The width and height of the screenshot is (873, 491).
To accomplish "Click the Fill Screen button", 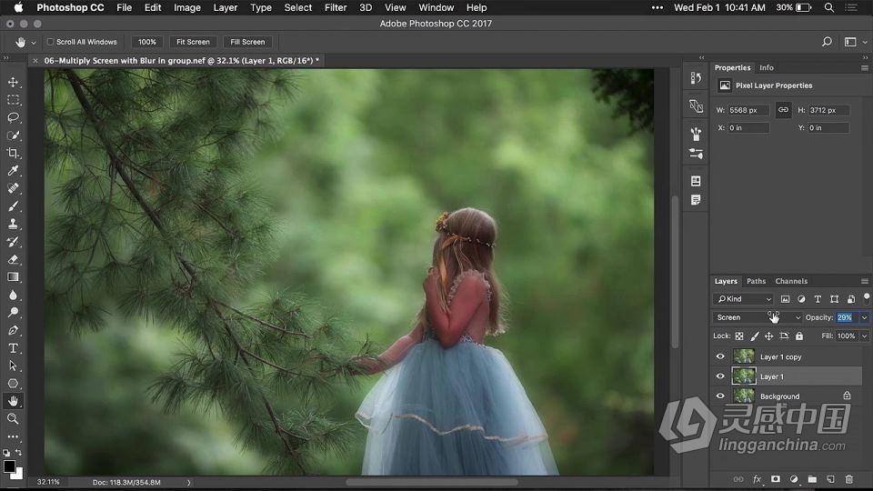I will [247, 42].
